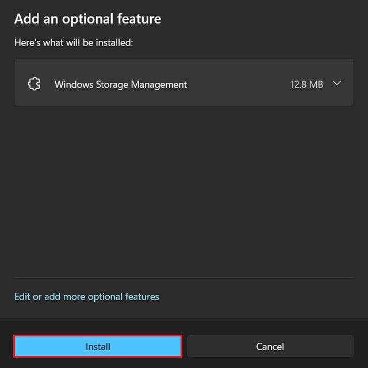Click the Add an optional feature heading
This screenshot has width=368, height=368.
pyautogui.click(x=87, y=19)
